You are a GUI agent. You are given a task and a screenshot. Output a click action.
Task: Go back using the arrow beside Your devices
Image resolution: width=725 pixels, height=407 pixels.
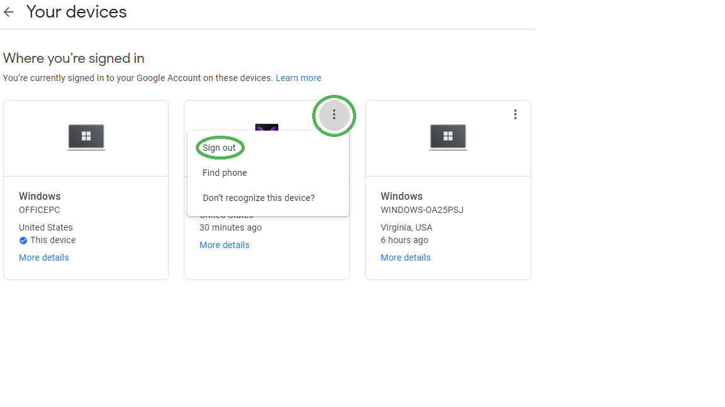pos(9,13)
